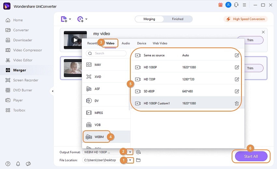
Task: Choose the XVID format
Action: [x=106, y=77]
